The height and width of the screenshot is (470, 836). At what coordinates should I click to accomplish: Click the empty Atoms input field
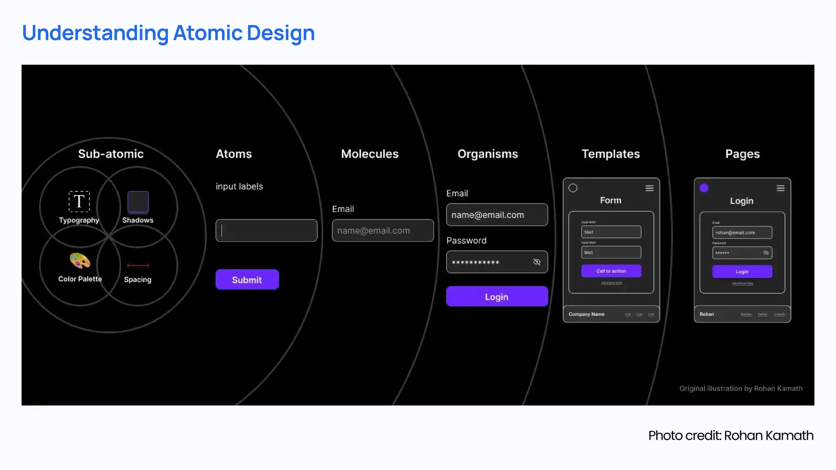(x=266, y=231)
